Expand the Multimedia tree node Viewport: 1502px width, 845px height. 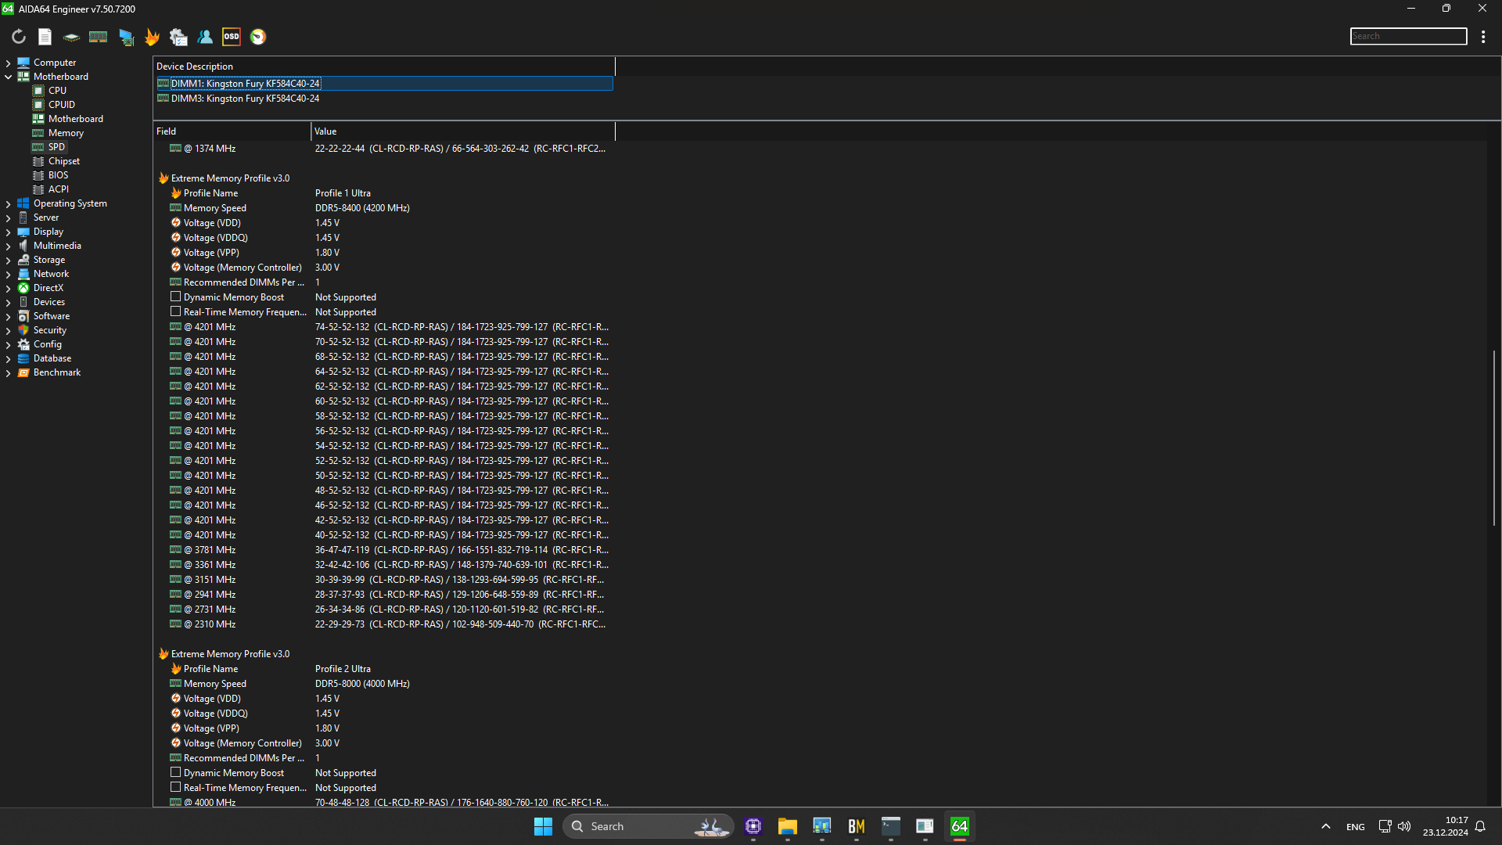pos(8,246)
